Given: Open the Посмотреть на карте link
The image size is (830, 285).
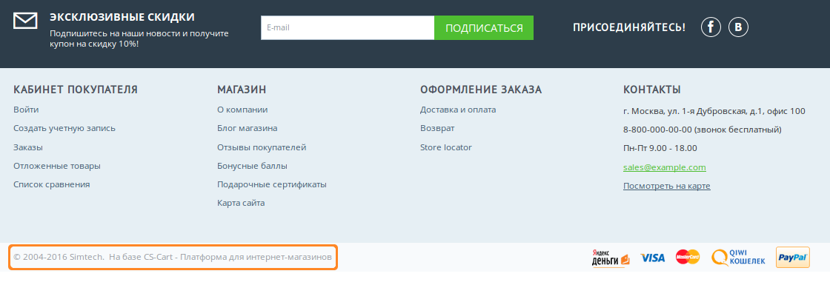Looking at the screenshot, I should pos(666,186).
